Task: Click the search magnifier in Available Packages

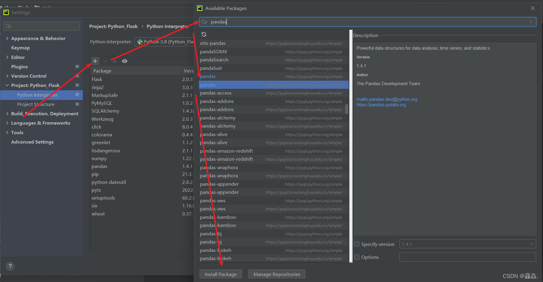Action: (x=204, y=22)
